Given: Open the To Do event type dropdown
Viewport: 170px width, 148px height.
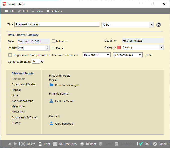Looking at the screenshot, I should click(151, 25).
